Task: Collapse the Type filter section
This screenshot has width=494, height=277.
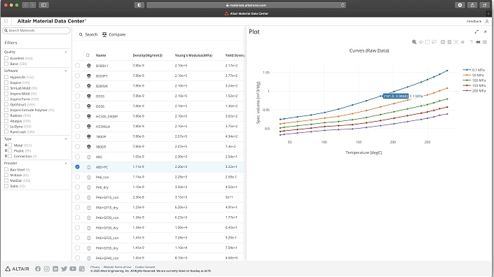Action: pyautogui.click(x=66, y=139)
